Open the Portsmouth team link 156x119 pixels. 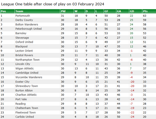pyautogui.click(x=23, y=16)
